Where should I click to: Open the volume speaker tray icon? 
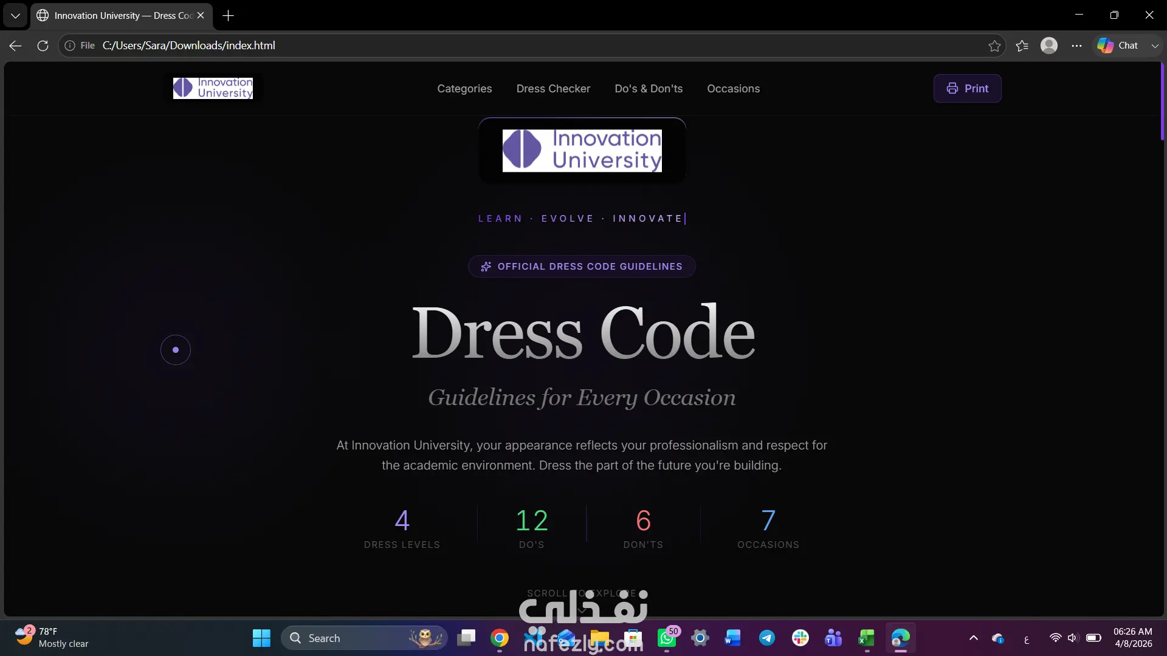point(1073,638)
